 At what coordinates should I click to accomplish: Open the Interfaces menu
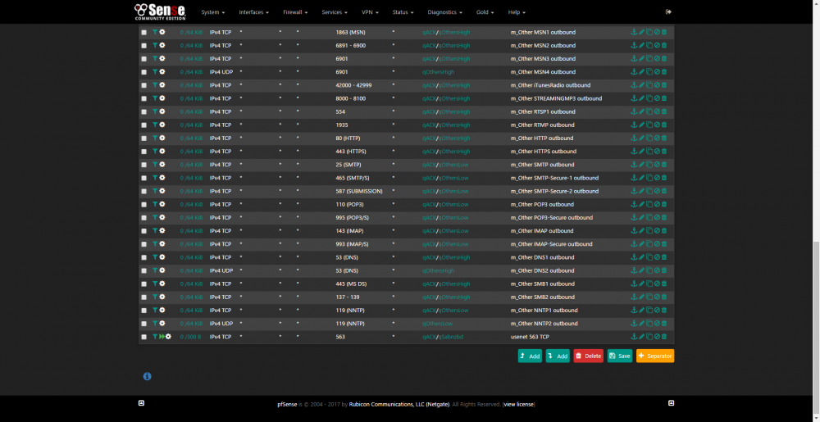point(253,12)
